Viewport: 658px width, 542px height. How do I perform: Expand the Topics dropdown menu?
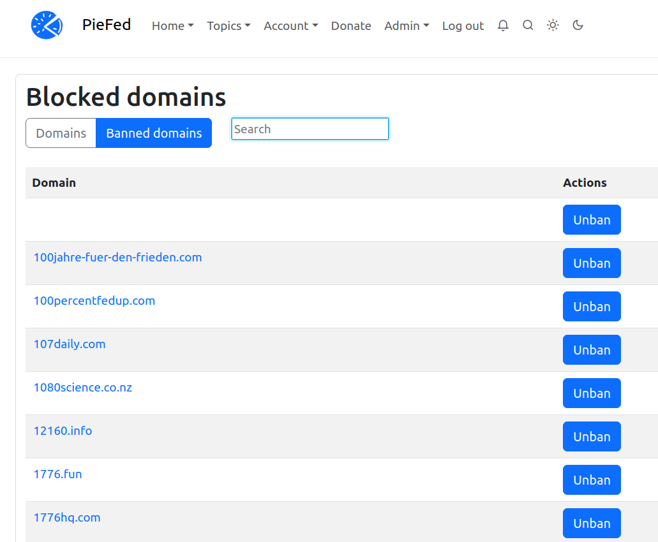[x=228, y=26]
